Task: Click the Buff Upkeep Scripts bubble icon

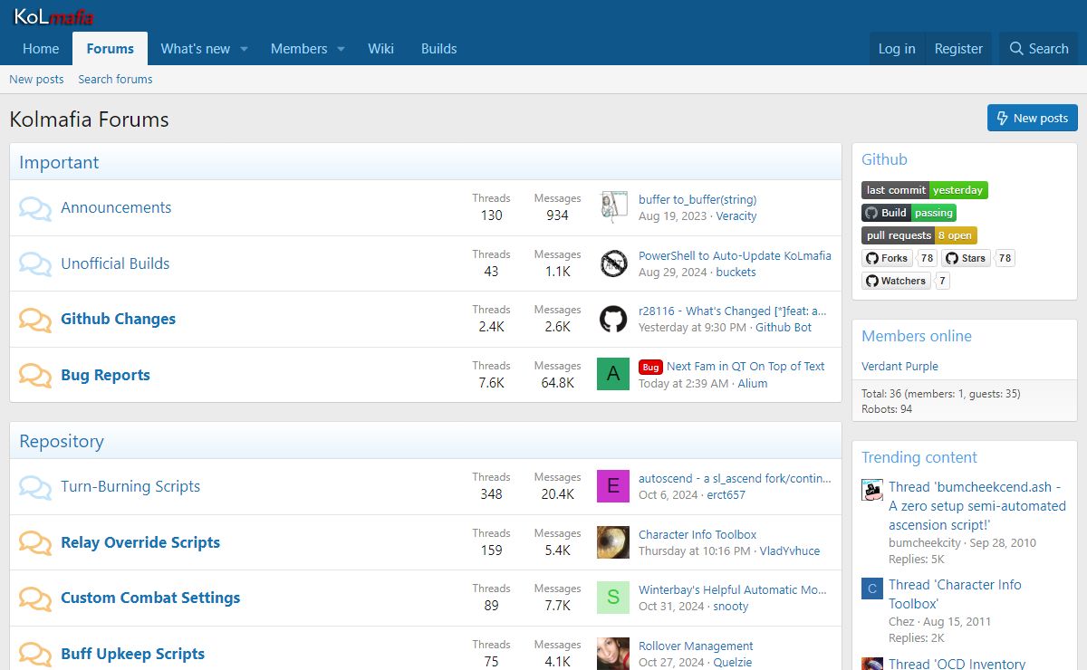Action: coord(35,655)
